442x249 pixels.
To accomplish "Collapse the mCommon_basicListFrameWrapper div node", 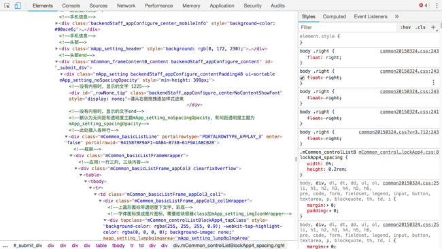I will (71, 156).
